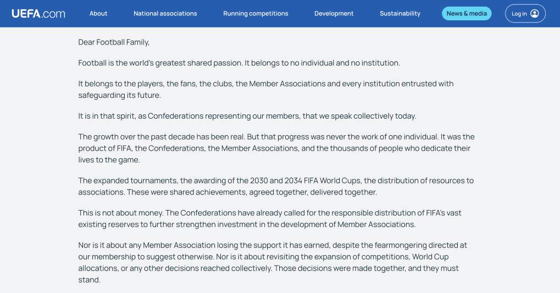This screenshot has width=560, height=293.
Task: Select the Development navigation item
Action: click(334, 14)
